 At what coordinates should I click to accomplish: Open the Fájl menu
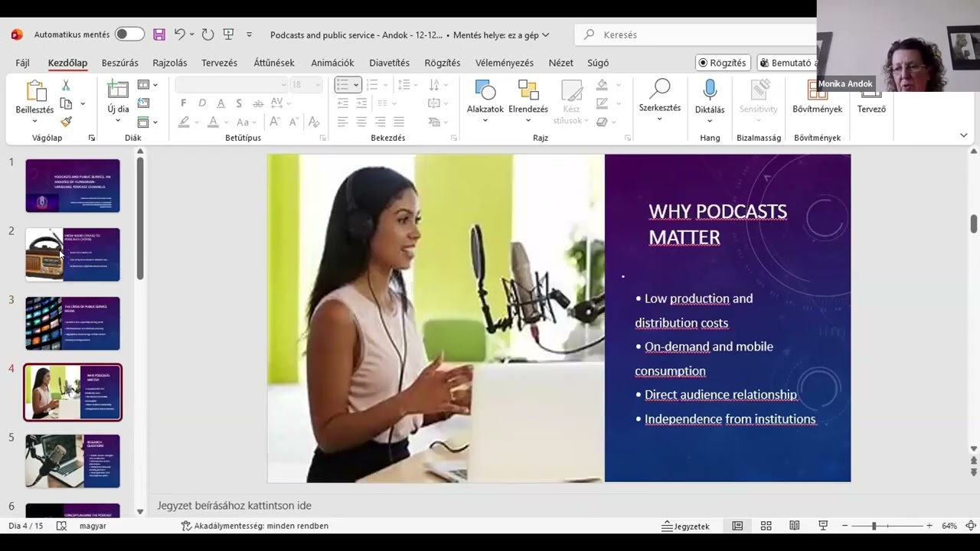tap(22, 63)
